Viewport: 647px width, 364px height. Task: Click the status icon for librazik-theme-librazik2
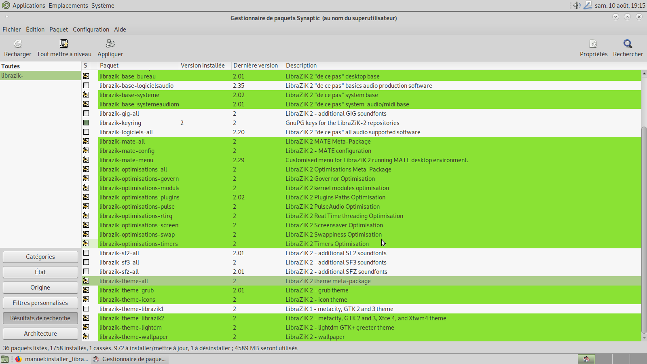tap(86, 318)
